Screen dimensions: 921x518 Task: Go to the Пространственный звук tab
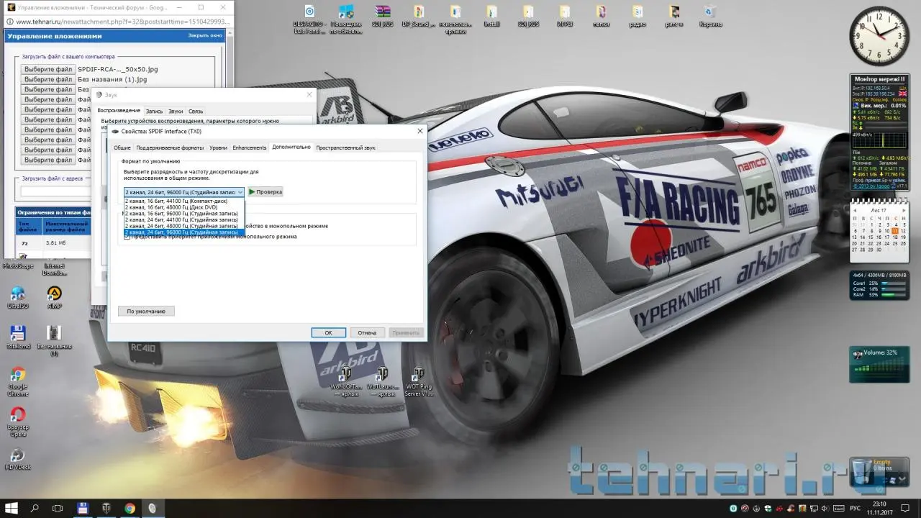click(x=345, y=147)
